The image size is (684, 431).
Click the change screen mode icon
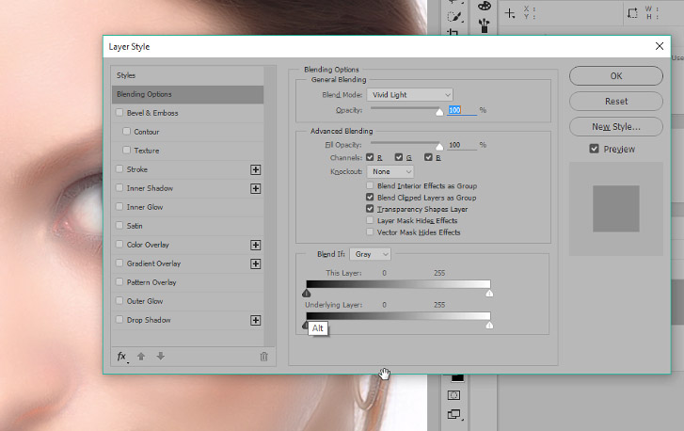[x=454, y=414]
